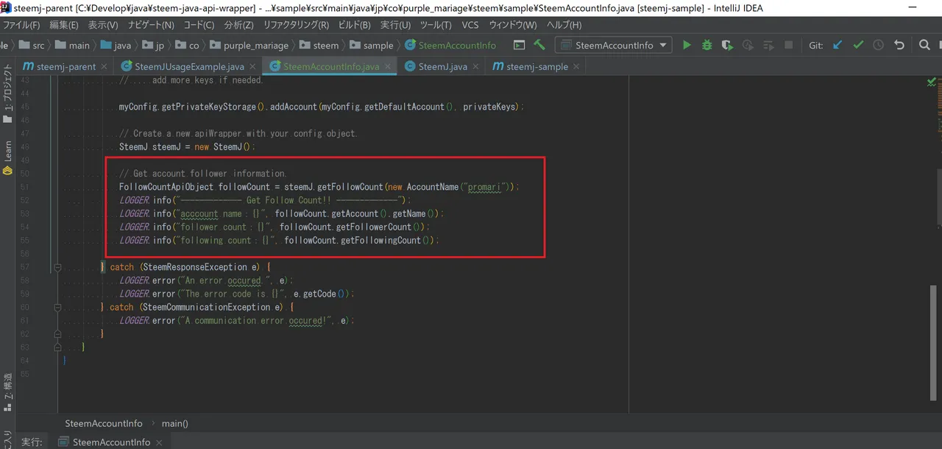Click the SteemAccountInfo breadcrumb below the editor
Screen dimensions: 942x449
(104, 423)
